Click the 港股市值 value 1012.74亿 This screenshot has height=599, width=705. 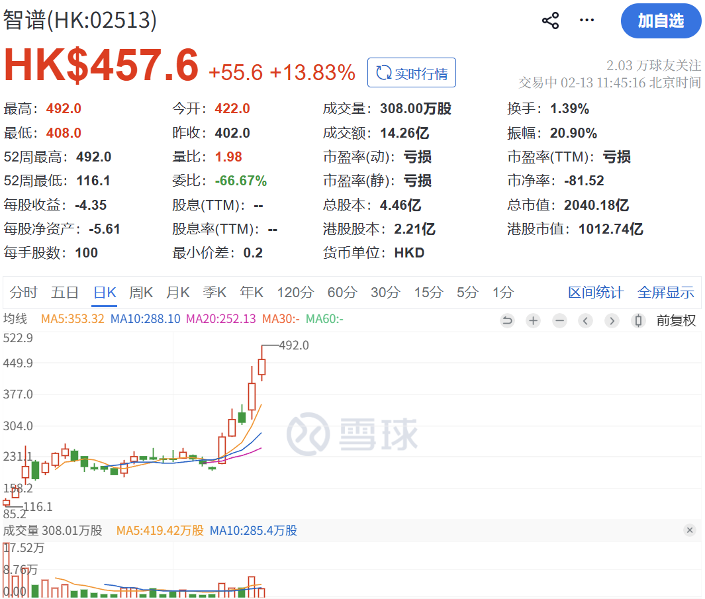tap(610, 229)
